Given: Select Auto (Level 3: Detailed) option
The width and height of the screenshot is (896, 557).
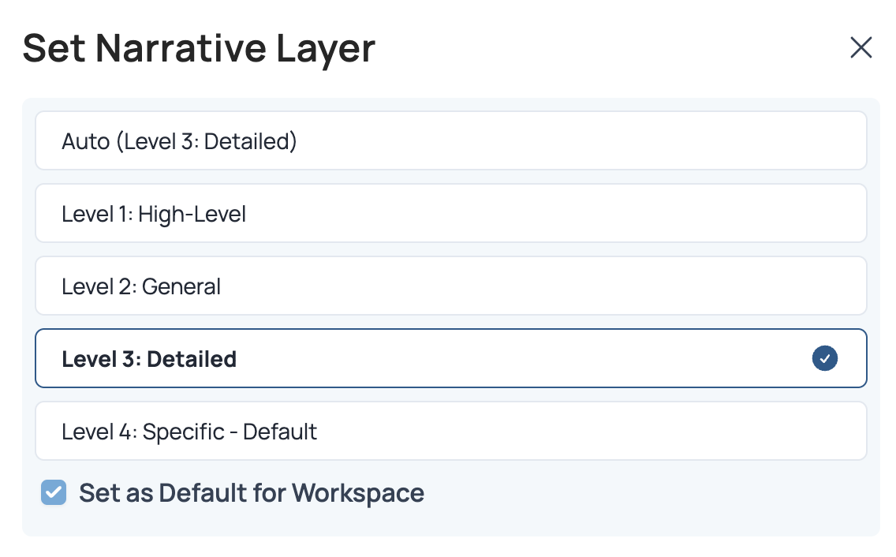Looking at the screenshot, I should click(450, 141).
